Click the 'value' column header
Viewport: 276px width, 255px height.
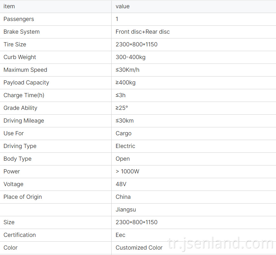coord(122,6)
